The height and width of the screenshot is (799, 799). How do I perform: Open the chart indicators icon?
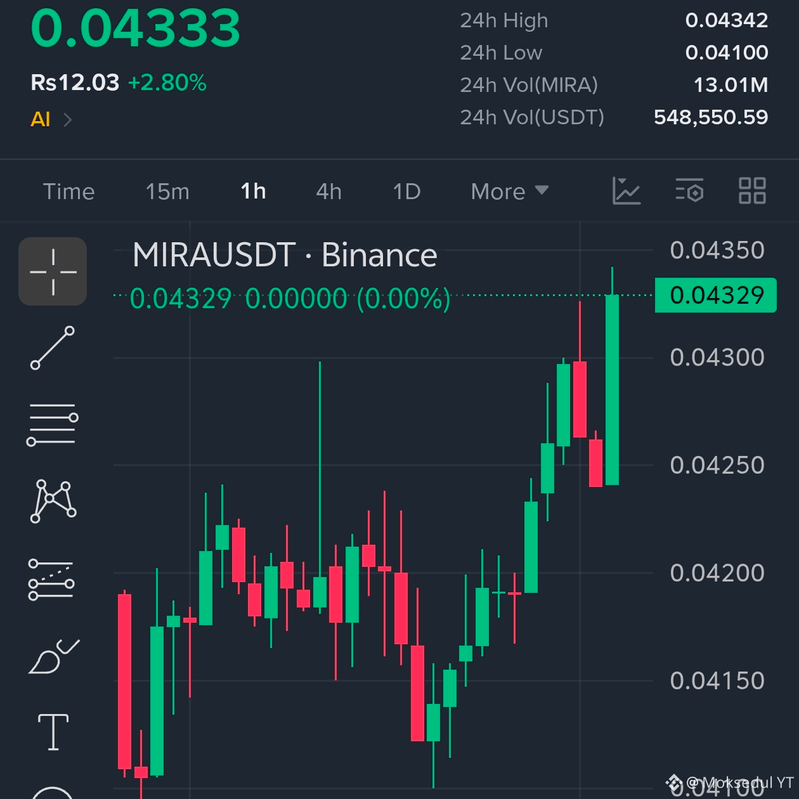pos(627,191)
